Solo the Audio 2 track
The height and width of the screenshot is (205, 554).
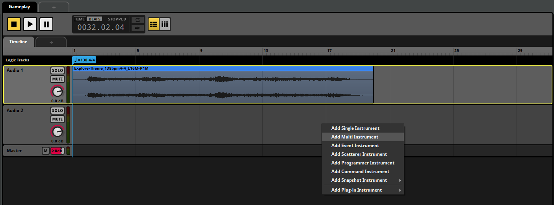click(x=58, y=111)
